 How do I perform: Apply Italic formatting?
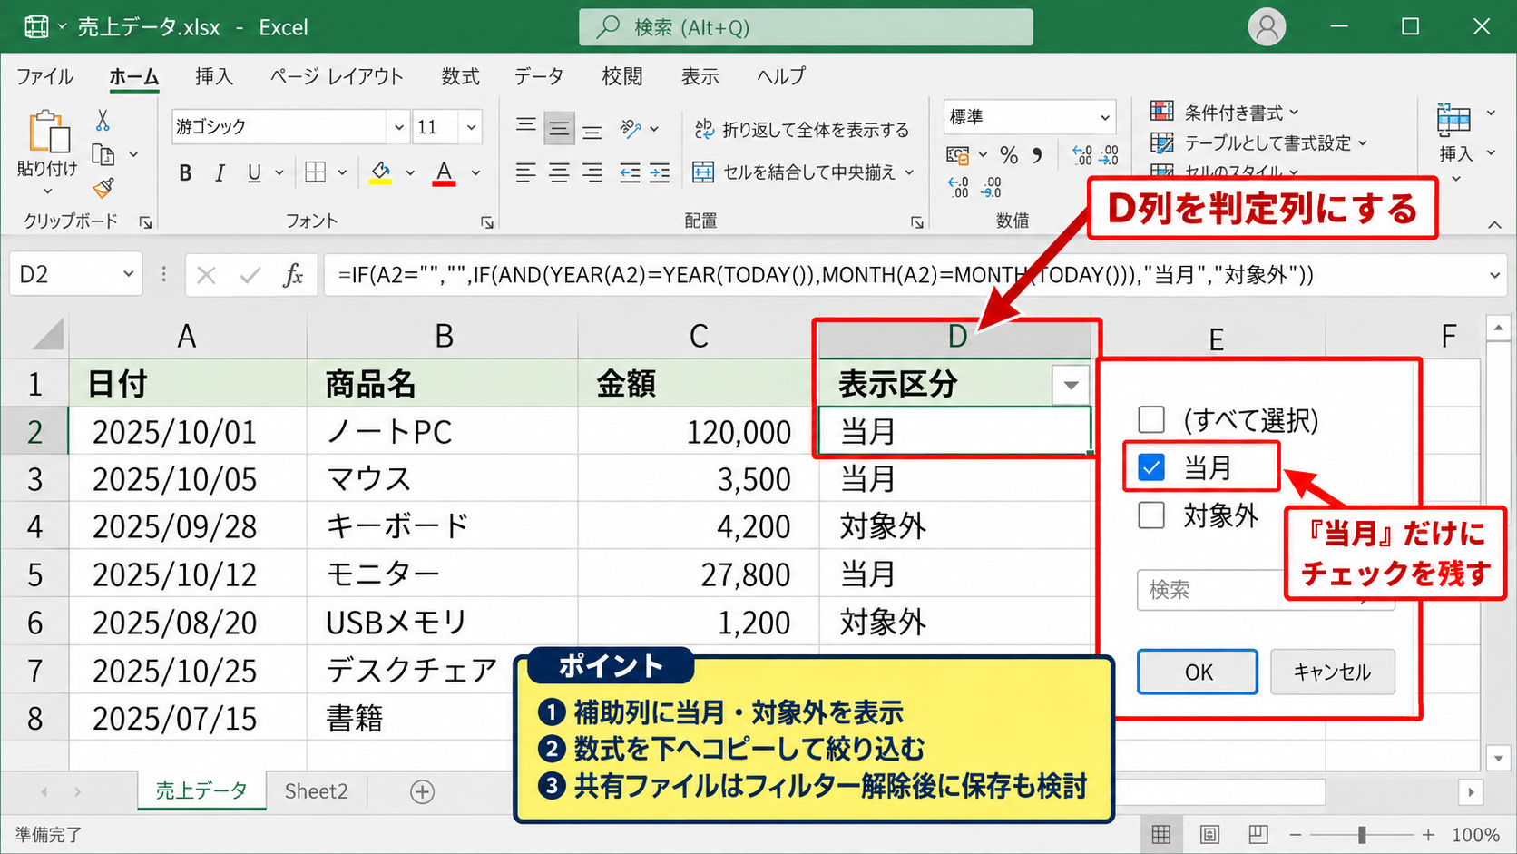(x=220, y=172)
